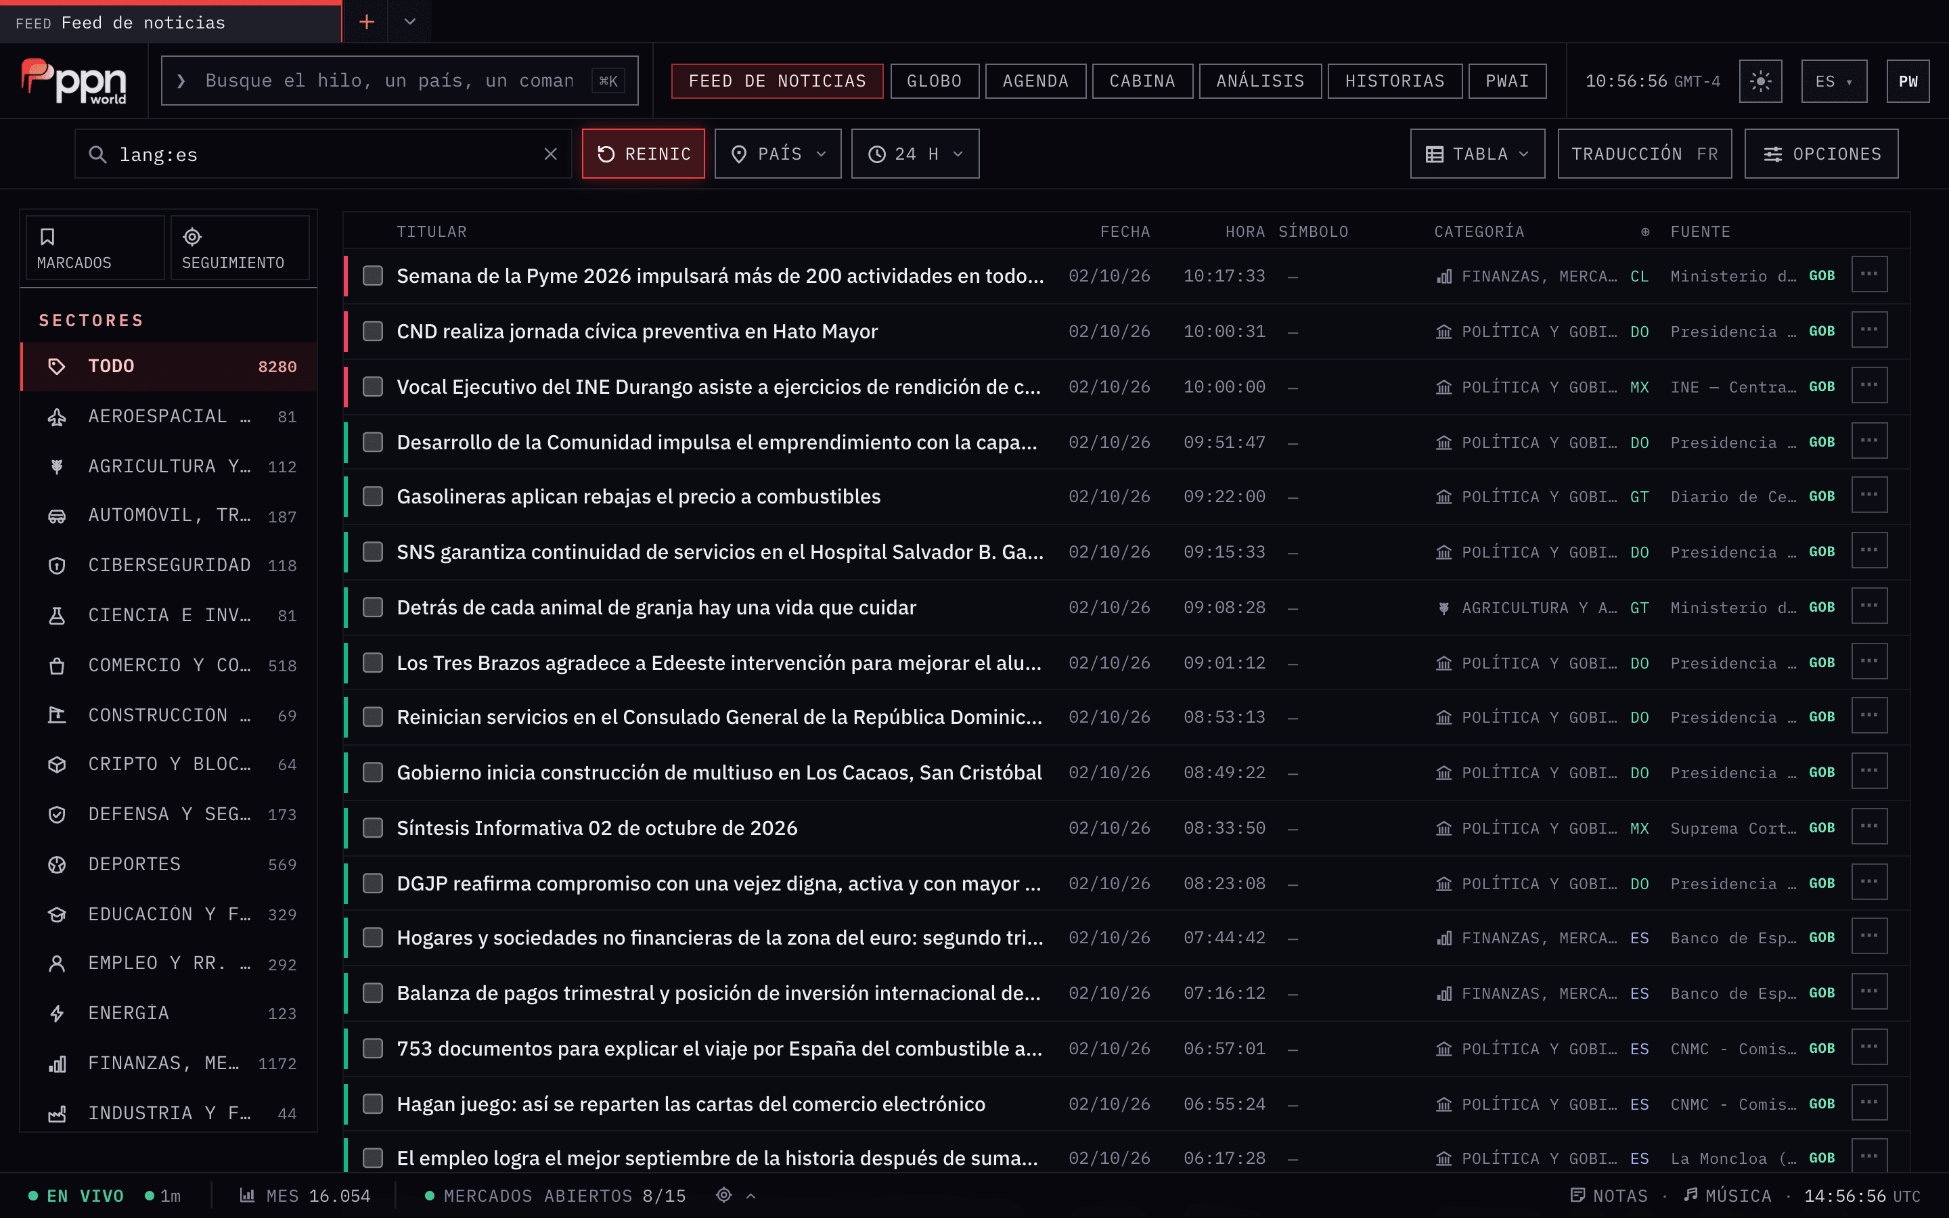Check the Desarrollo de la Comunidad row
This screenshot has height=1218, width=1949.
[373, 443]
